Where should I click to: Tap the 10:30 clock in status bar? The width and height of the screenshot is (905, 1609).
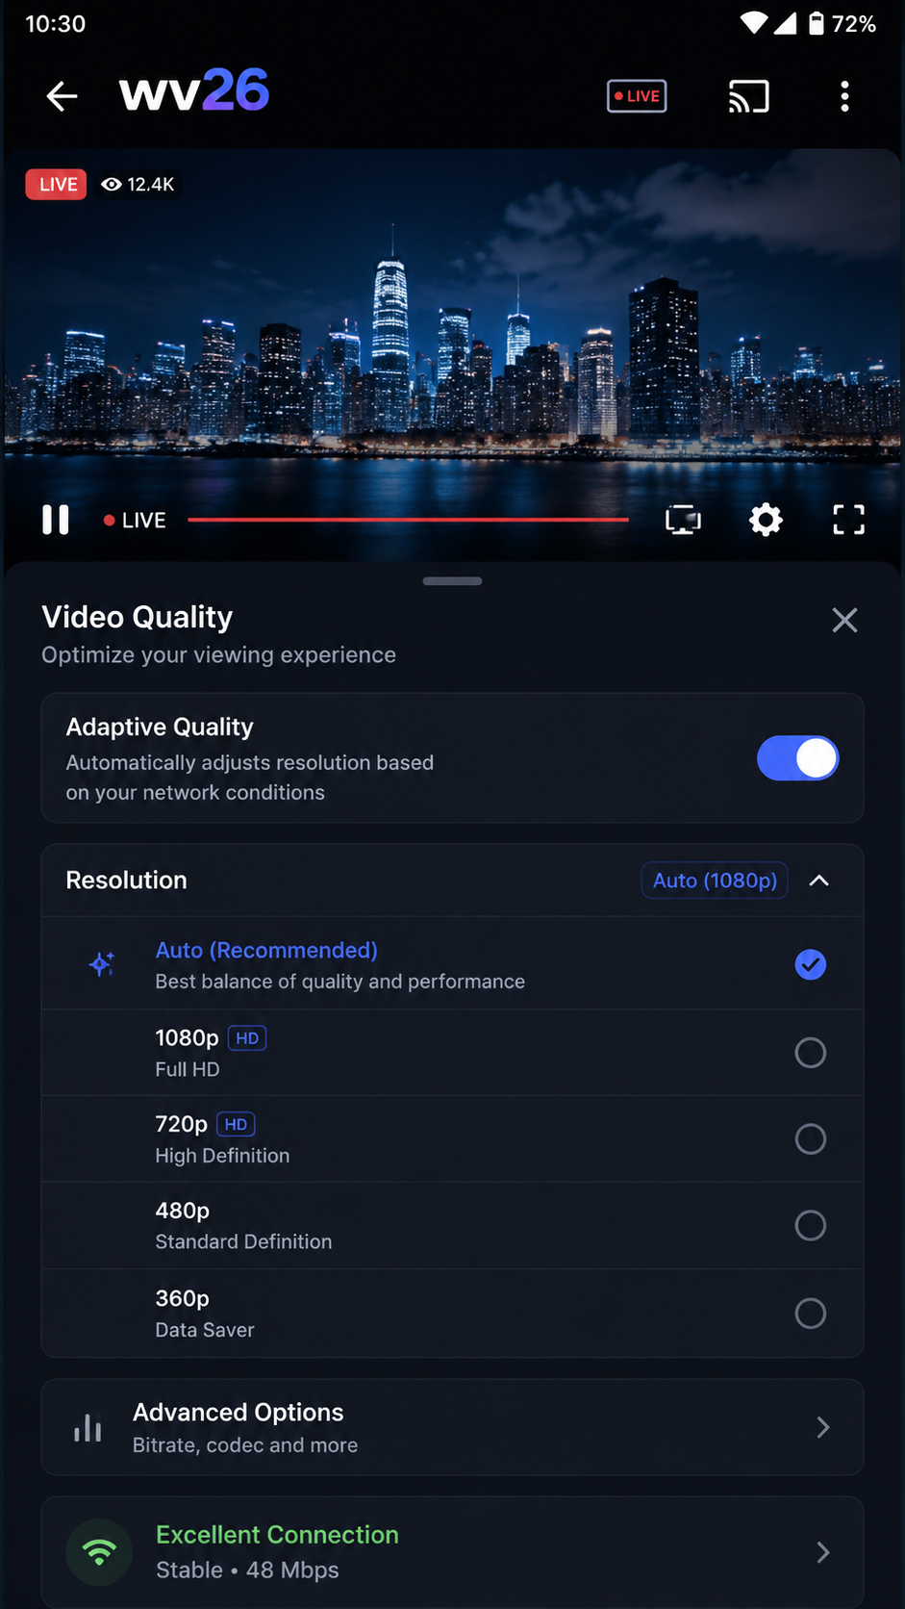click(x=55, y=23)
